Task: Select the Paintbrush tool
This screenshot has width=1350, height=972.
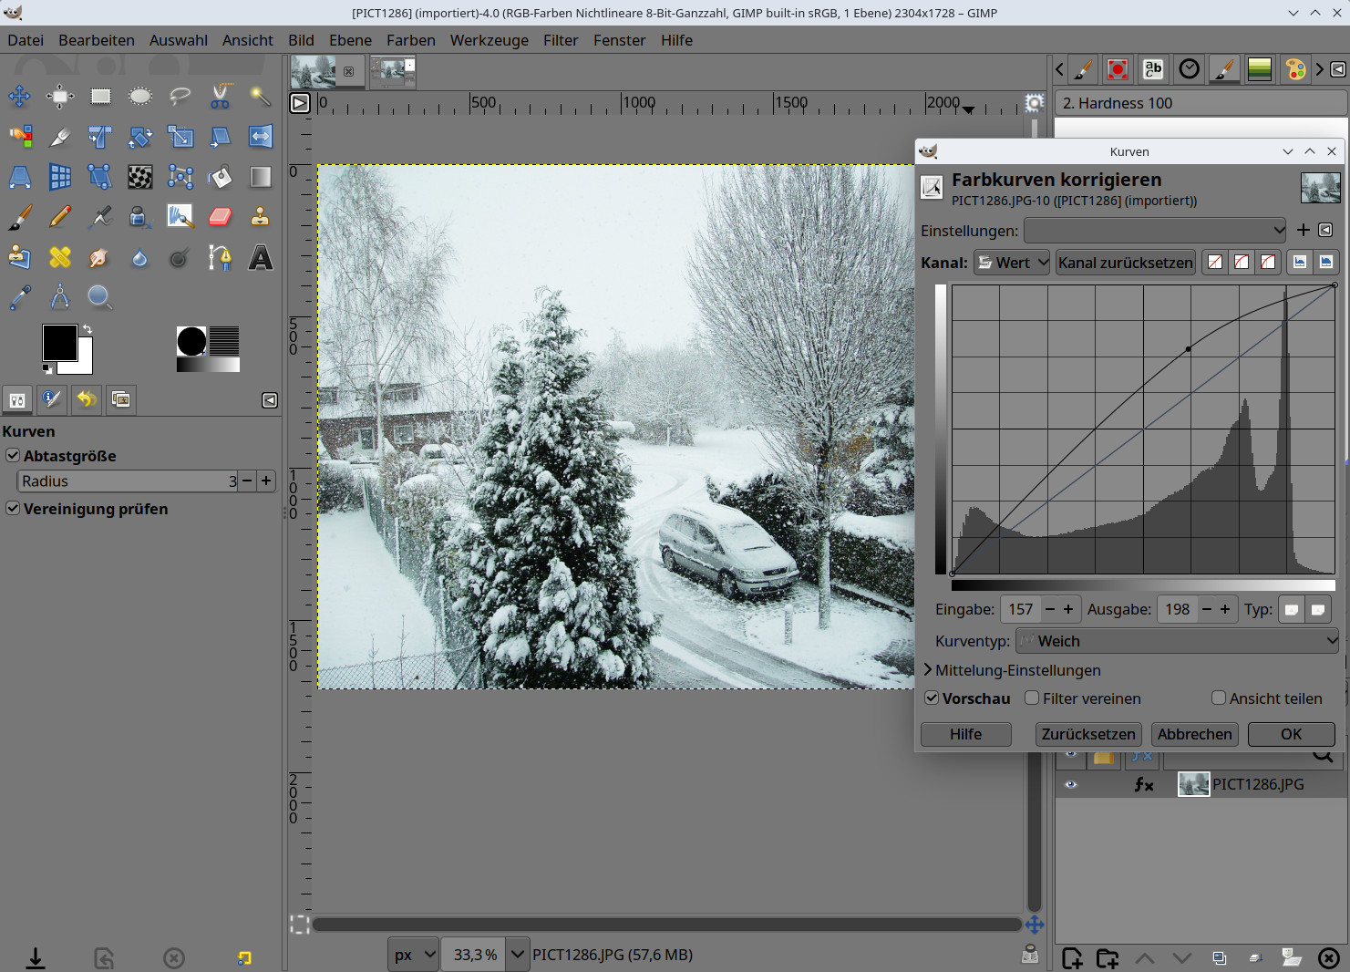Action: pos(20,217)
